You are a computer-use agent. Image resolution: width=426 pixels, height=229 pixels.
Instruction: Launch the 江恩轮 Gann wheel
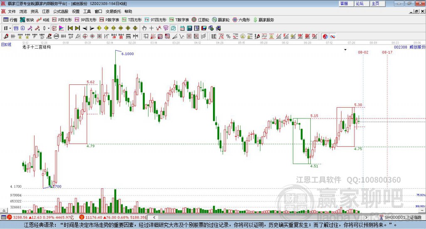click(201, 20)
